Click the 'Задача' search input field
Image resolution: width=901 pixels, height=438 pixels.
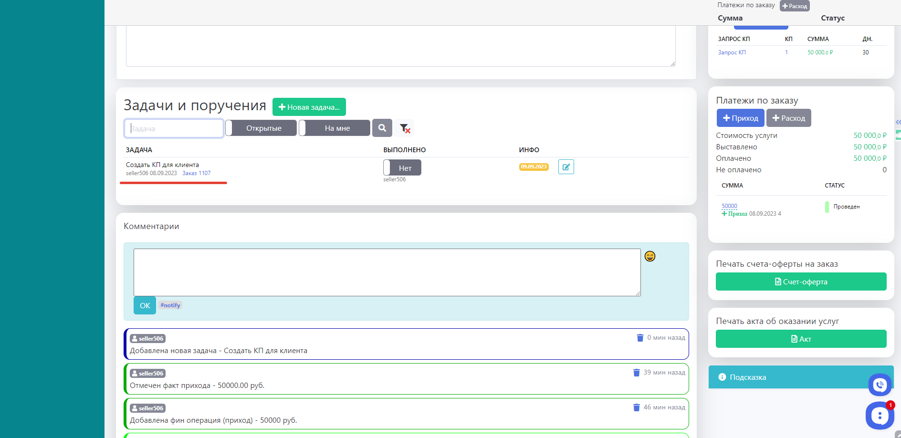coord(174,128)
